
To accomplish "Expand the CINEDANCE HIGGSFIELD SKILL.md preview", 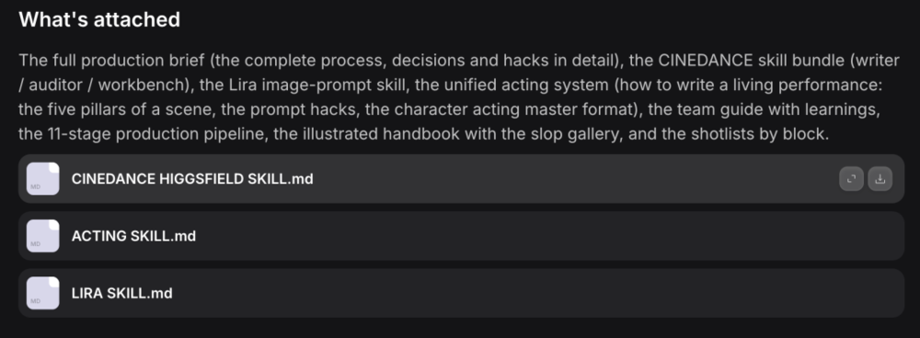I will pos(851,179).
